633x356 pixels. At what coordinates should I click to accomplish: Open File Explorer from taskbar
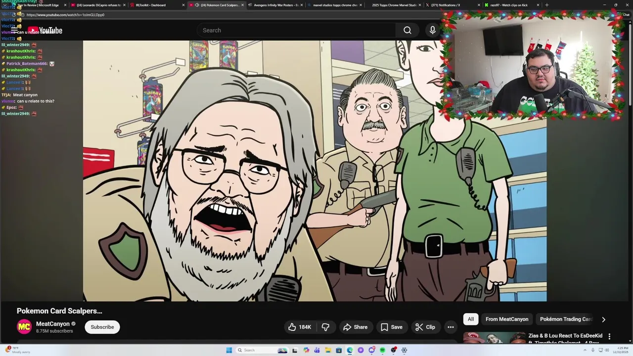[328, 350]
